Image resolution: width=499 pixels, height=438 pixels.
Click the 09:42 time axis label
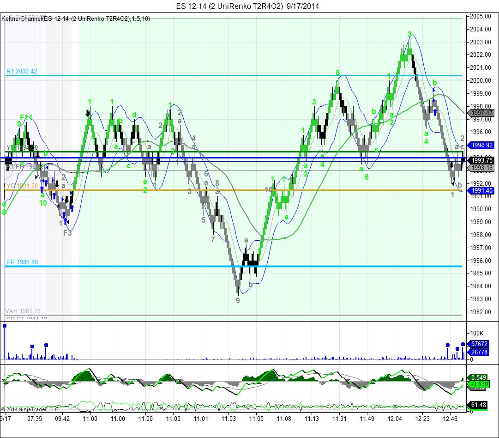(x=62, y=419)
